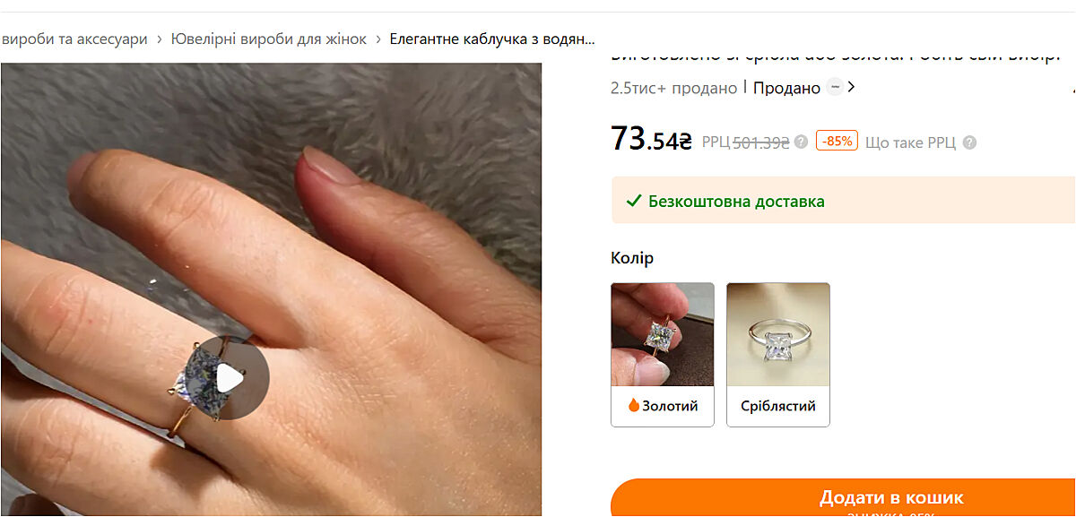Go to 'Ювелірні вироби для жінок' breadcrumb
This screenshot has width=1076, height=517.
[269, 39]
